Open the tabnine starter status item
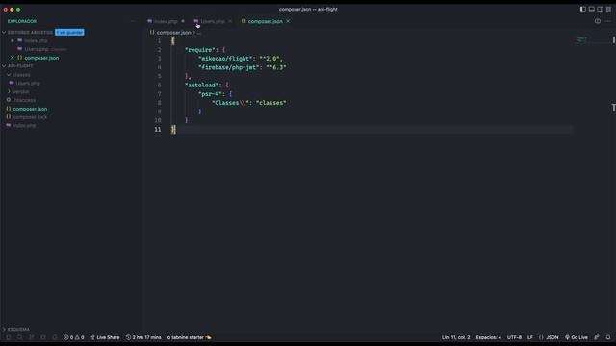616x346 pixels. [x=189, y=337]
